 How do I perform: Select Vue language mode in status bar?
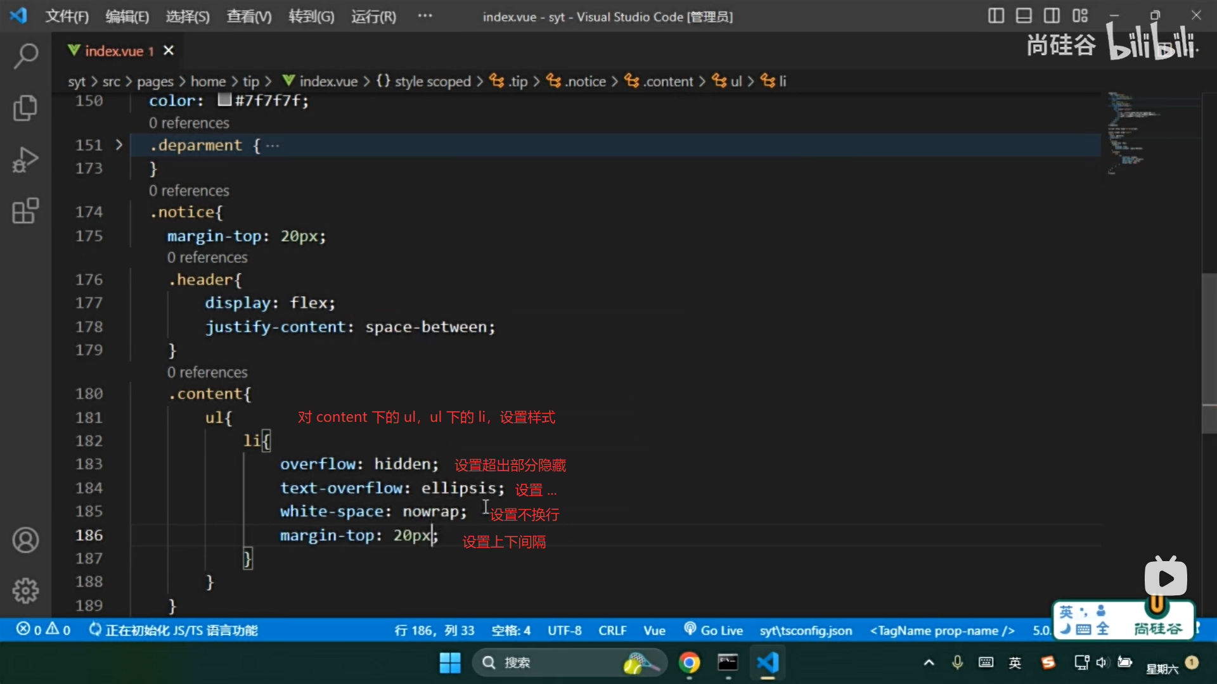pos(654,630)
